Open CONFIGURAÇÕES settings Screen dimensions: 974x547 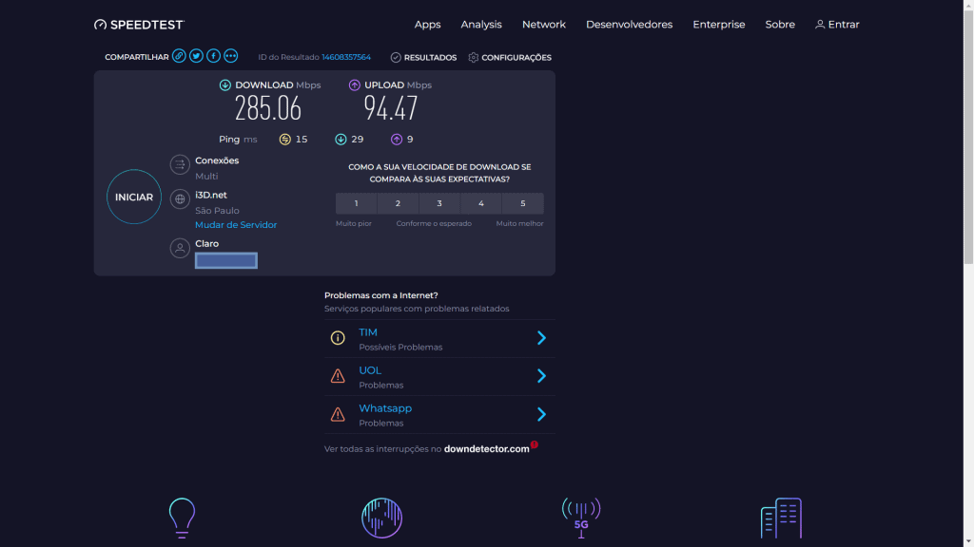click(510, 57)
